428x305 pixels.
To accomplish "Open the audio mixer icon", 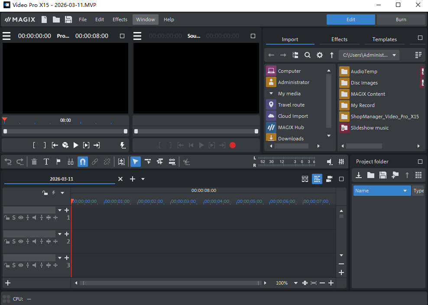I will 342,162.
